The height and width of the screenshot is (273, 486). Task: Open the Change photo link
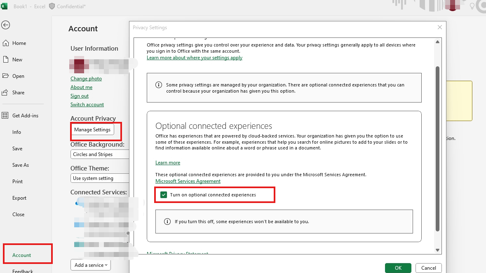click(x=86, y=79)
